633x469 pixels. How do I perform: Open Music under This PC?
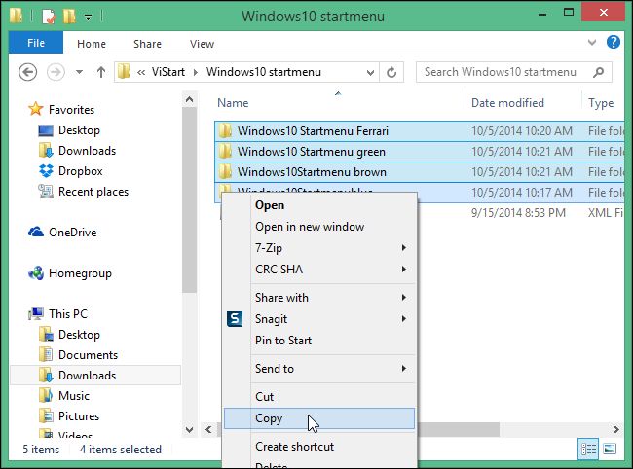click(x=64, y=396)
